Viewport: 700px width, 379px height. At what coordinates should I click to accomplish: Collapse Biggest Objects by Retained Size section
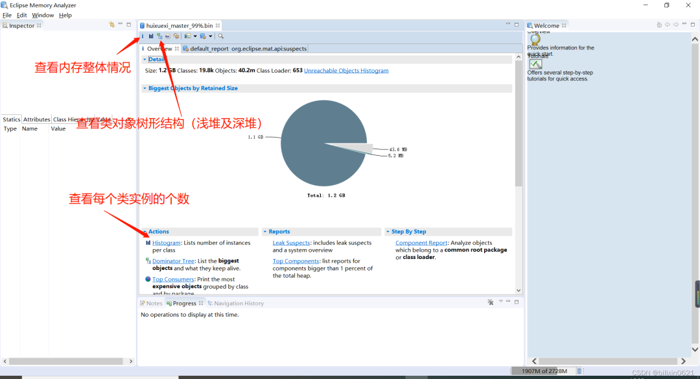click(145, 88)
